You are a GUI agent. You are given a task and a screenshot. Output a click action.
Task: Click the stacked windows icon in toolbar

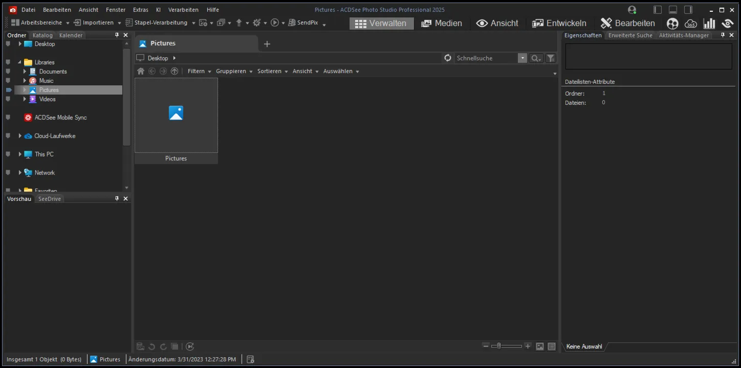[x=221, y=22]
